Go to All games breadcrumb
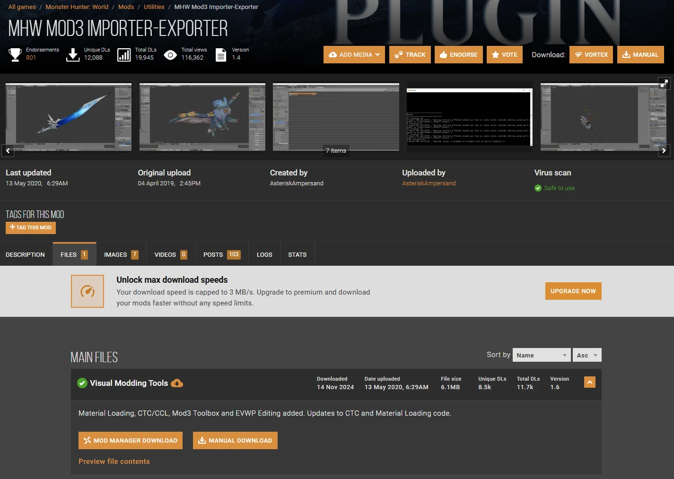Image resolution: width=674 pixels, height=479 pixels. tap(22, 7)
